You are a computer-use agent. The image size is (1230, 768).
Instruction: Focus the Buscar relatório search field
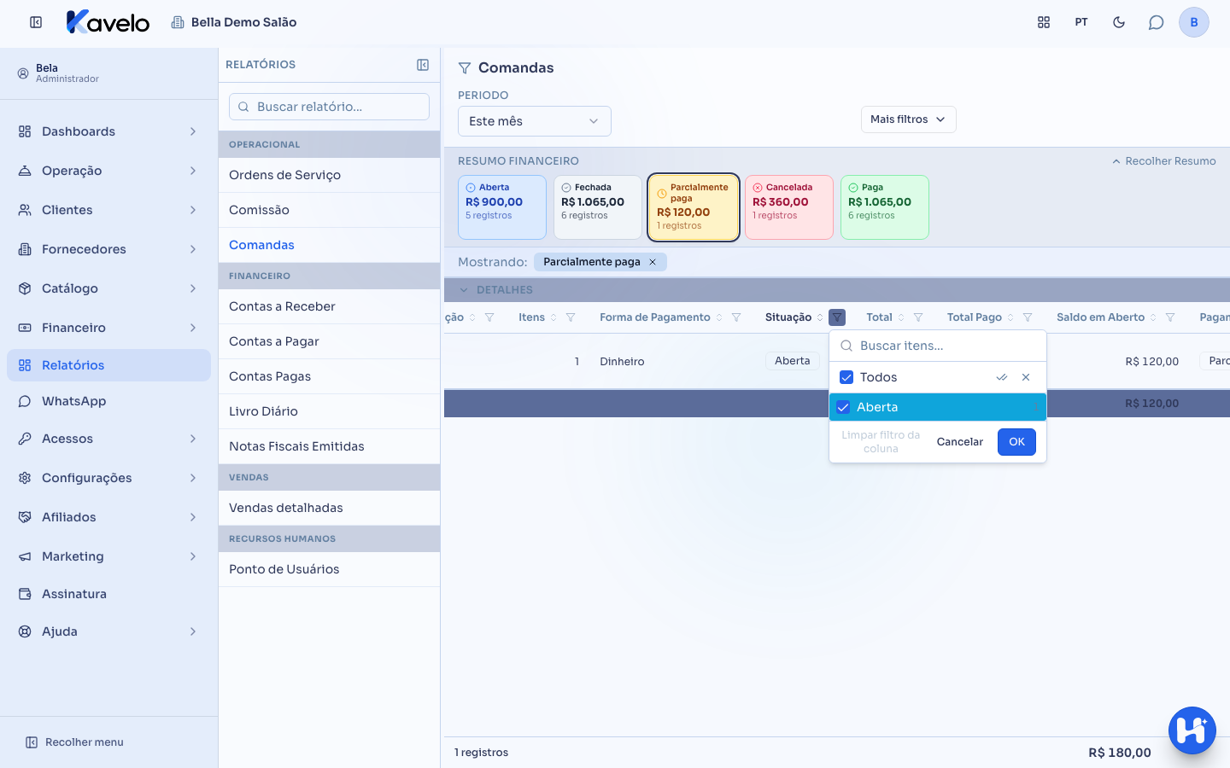coord(329,107)
